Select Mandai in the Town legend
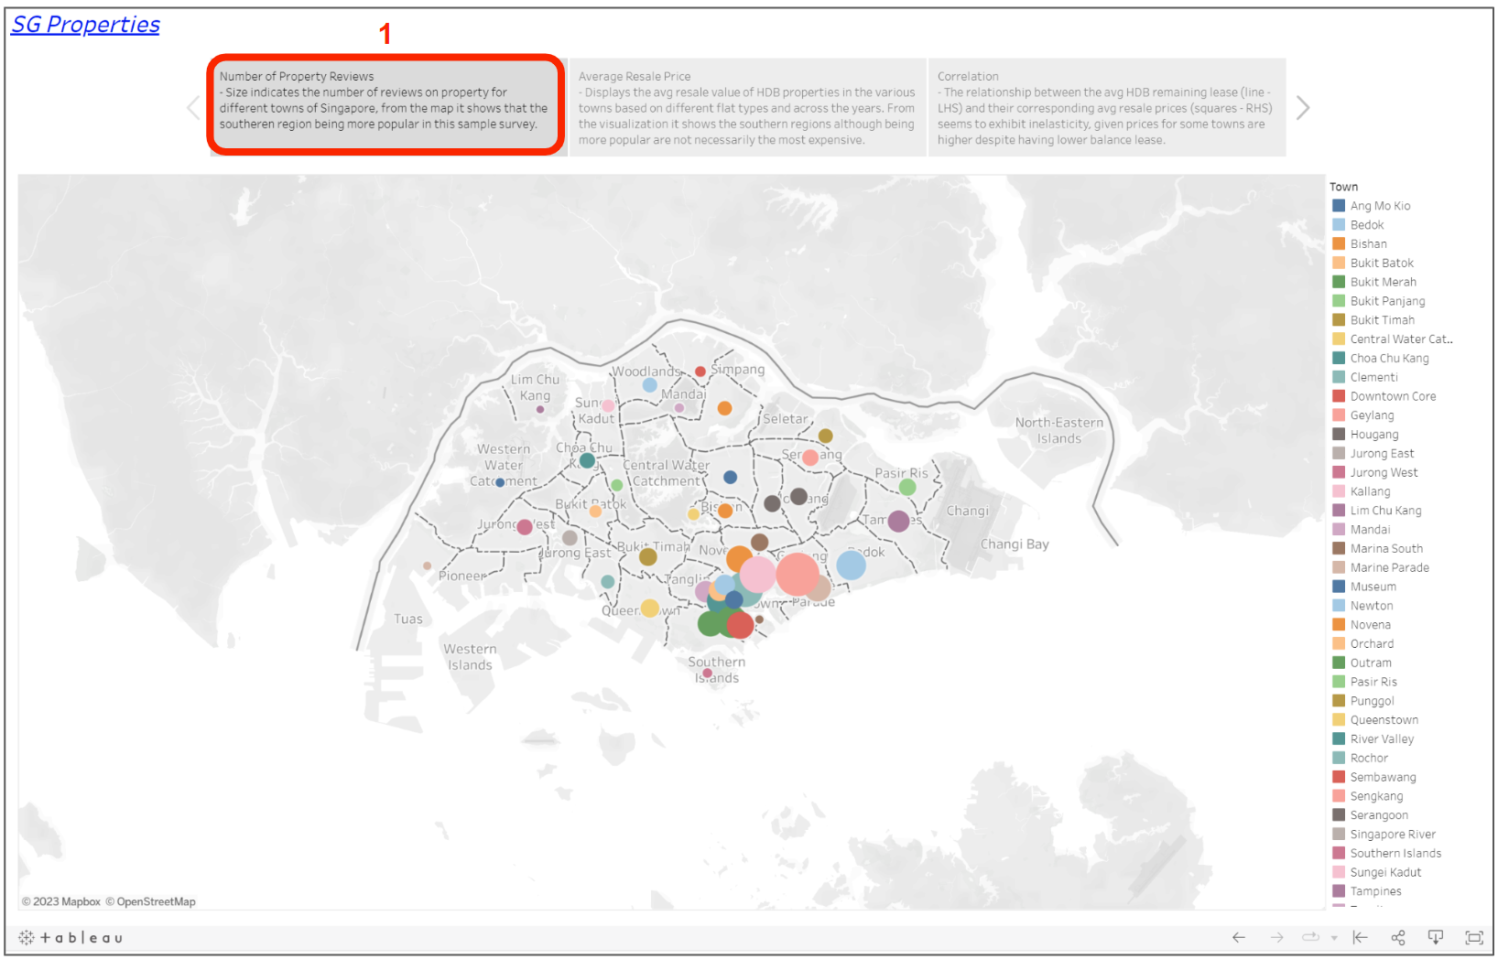The image size is (1498, 959). tap(1370, 530)
